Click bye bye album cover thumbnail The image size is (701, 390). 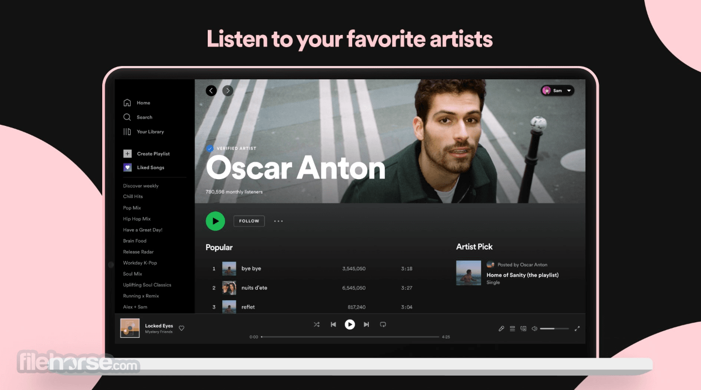tap(229, 269)
